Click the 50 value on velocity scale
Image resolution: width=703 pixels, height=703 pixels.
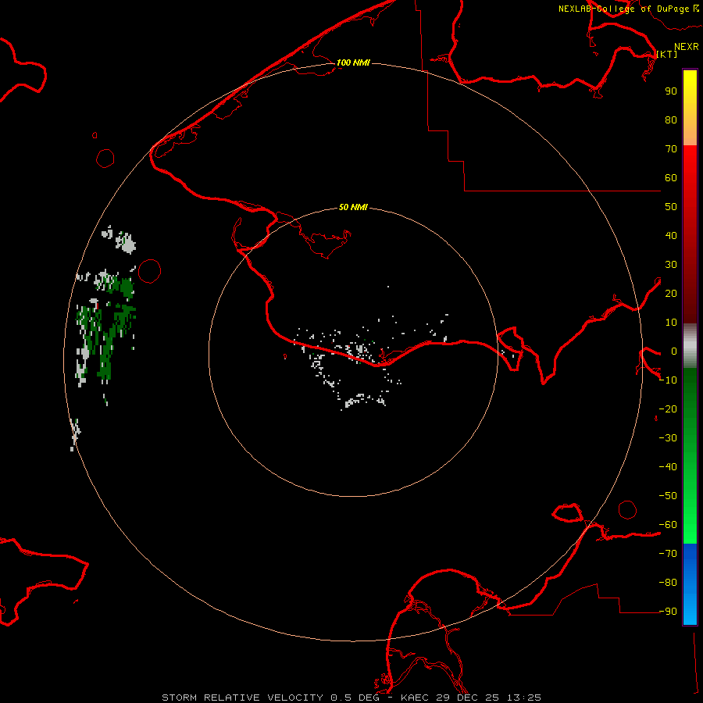click(671, 207)
